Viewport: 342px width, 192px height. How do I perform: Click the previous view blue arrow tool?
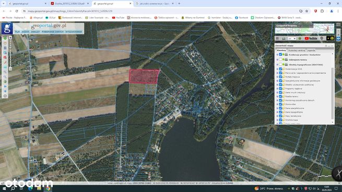coord(5,86)
